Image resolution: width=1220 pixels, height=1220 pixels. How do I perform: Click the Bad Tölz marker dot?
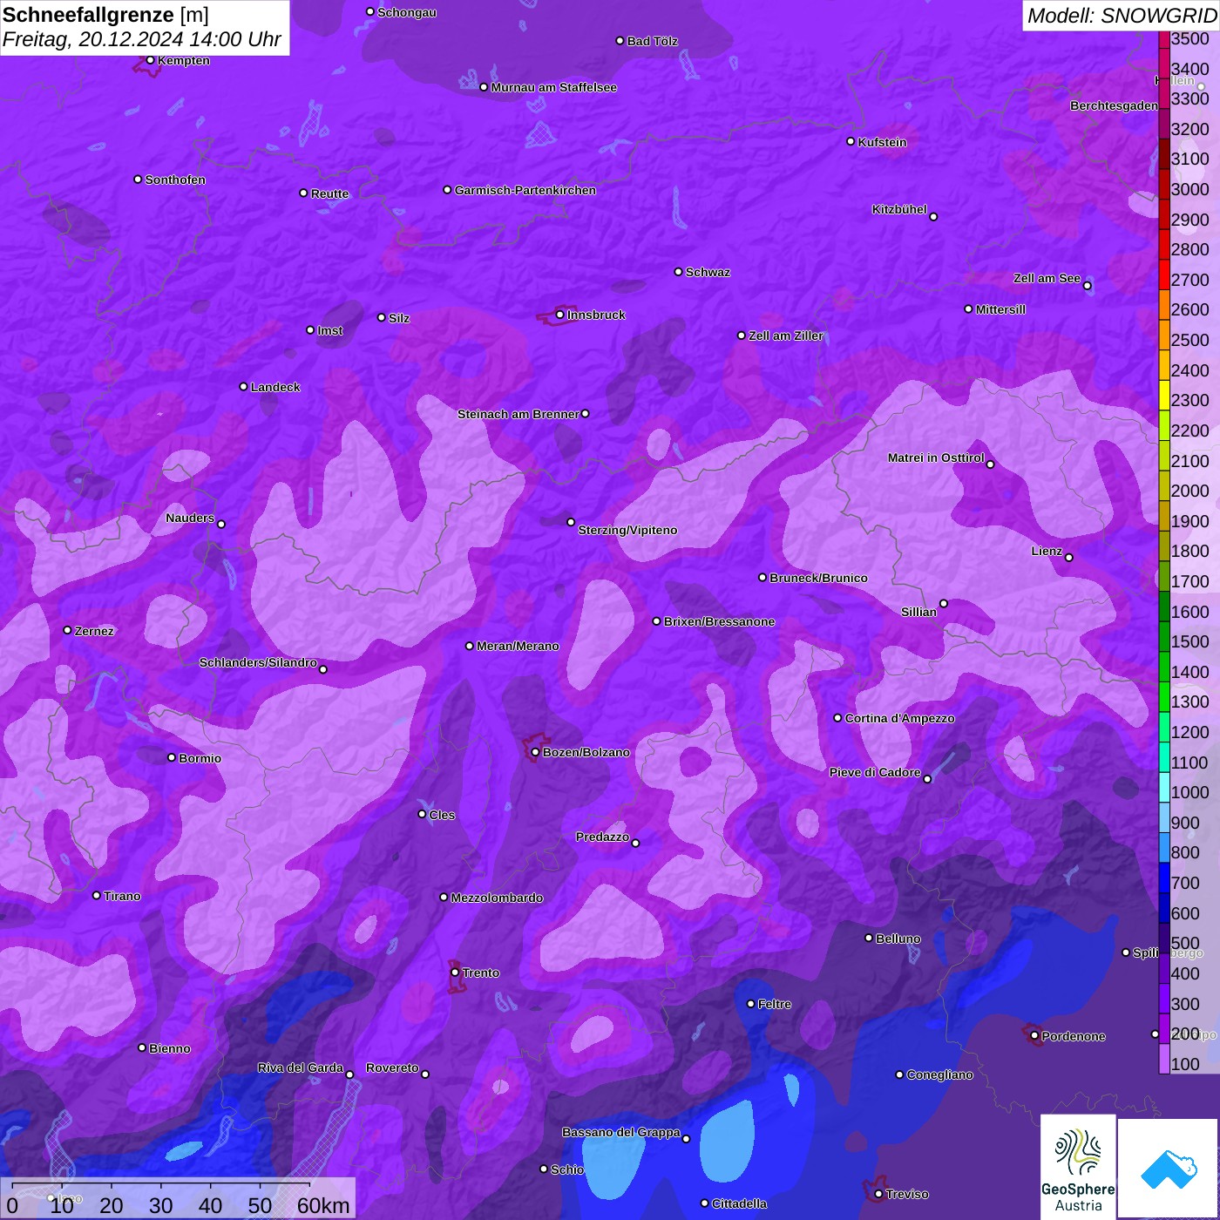620,41
